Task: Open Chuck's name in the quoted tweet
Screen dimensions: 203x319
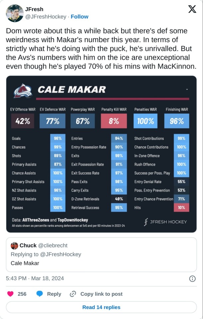Action: tap(28, 245)
